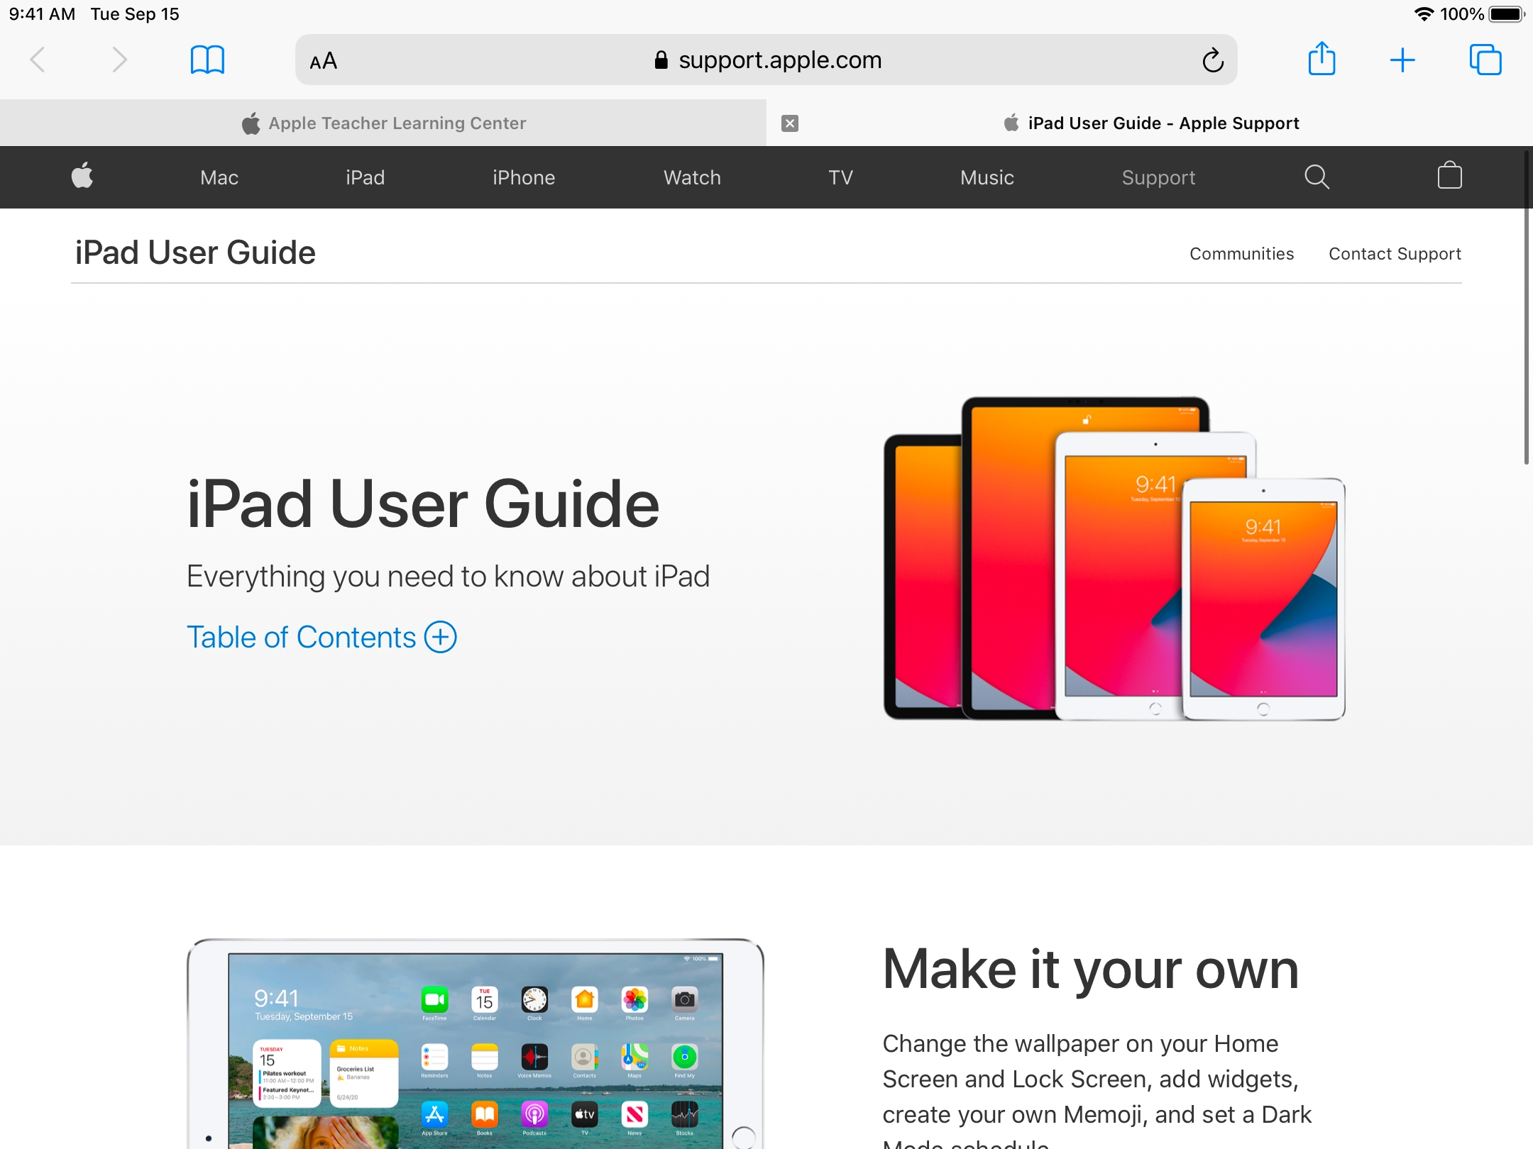Viewport: 1533px width, 1149px height.
Task: Open the shopping bag icon
Action: point(1449,175)
